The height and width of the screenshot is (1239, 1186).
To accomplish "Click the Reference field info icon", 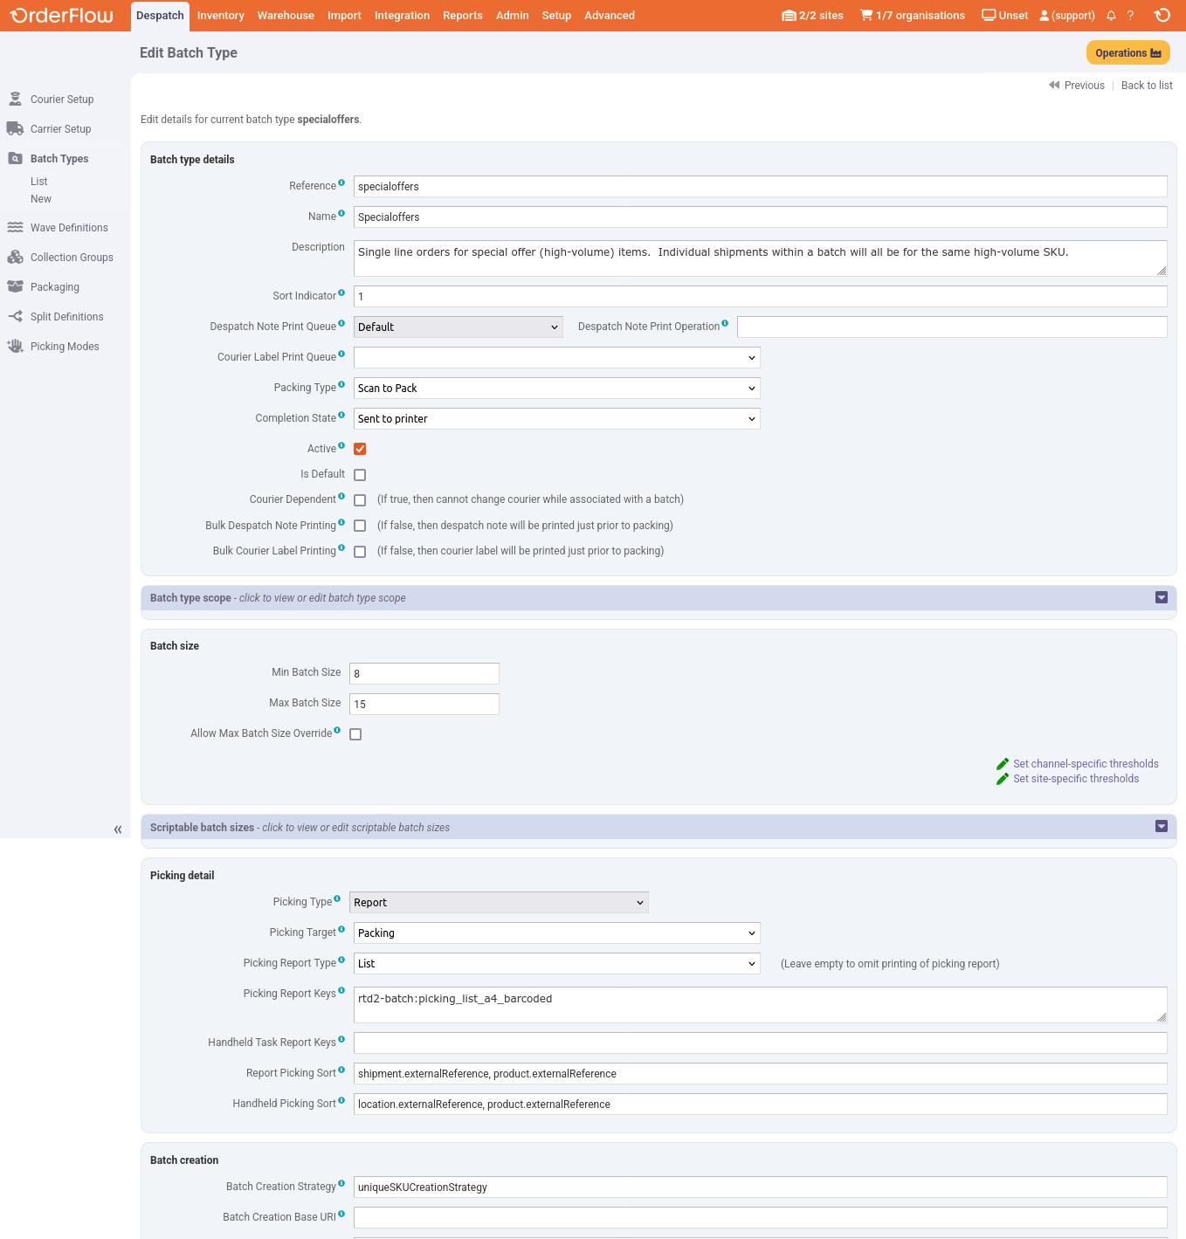I will tap(341, 182).
